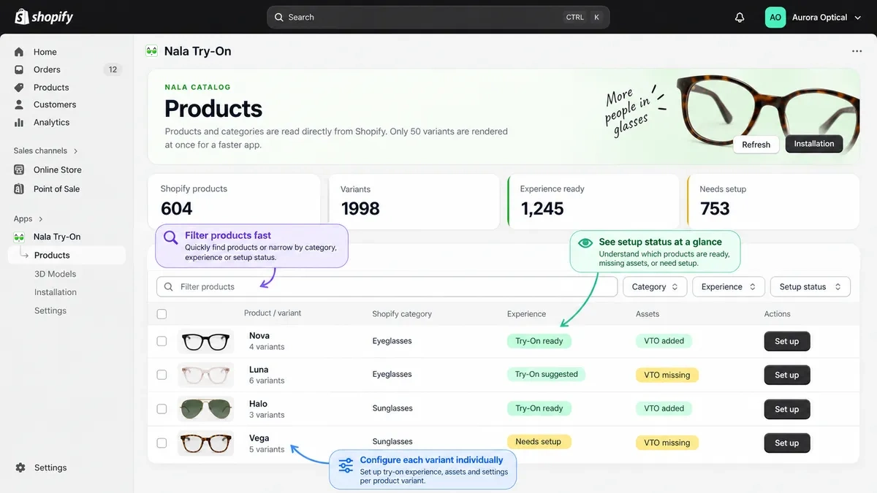The height and width of the screenshot is (493, 877).
Task: Click the Needs setup badge for Vega
Action: [x=539, y=442]
